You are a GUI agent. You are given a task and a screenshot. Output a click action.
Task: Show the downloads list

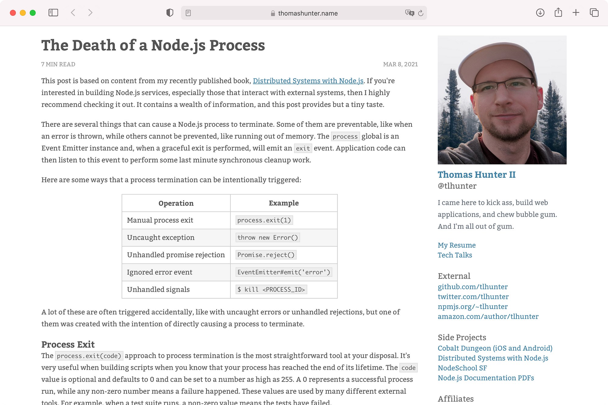point(540,13)
